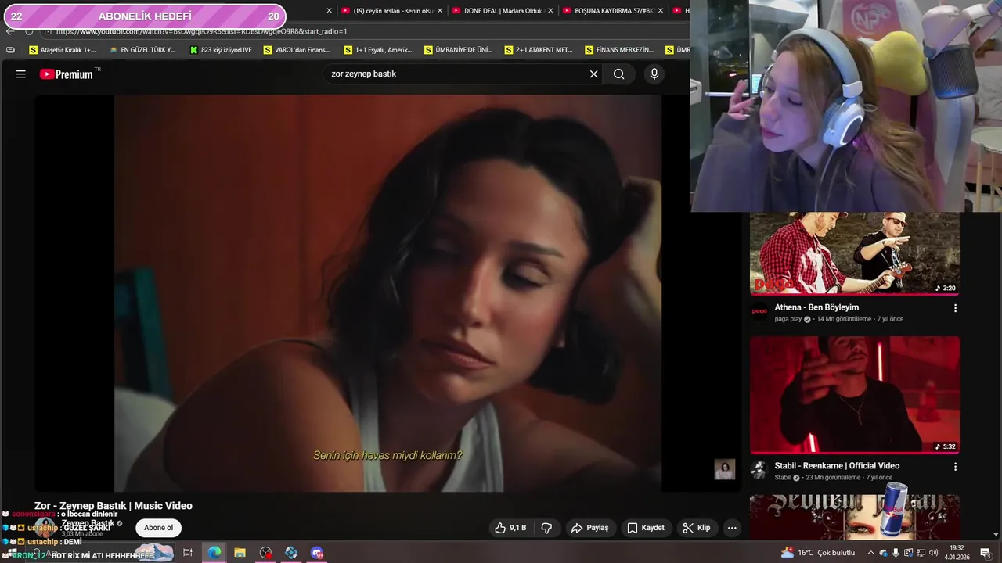Image resolution: width=1002 pixels, height=563 pixels.
Task: Open options menu for Stabil - Reenkarne
Action: pos(955,467)
